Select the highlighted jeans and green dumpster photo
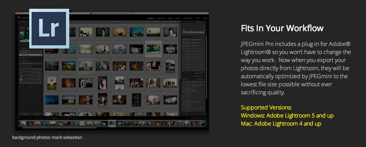Image resolution: width=366 pixels, height=147 pixels. click(x=153, y=49)
